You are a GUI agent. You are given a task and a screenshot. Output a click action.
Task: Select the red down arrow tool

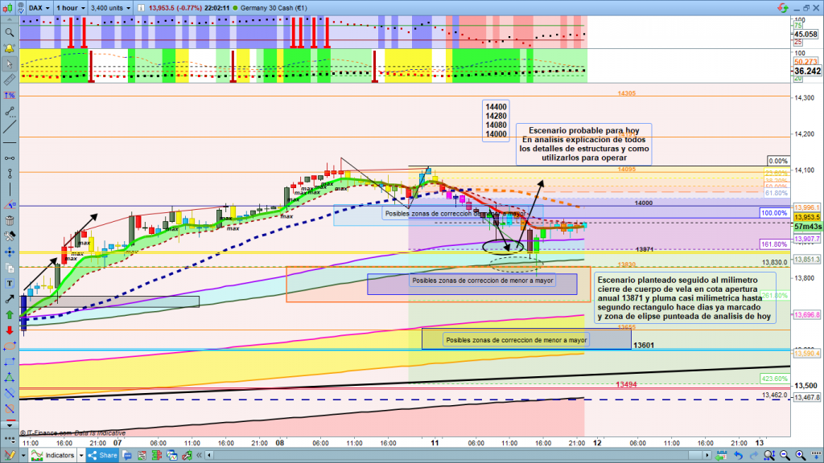pos(10,330)
